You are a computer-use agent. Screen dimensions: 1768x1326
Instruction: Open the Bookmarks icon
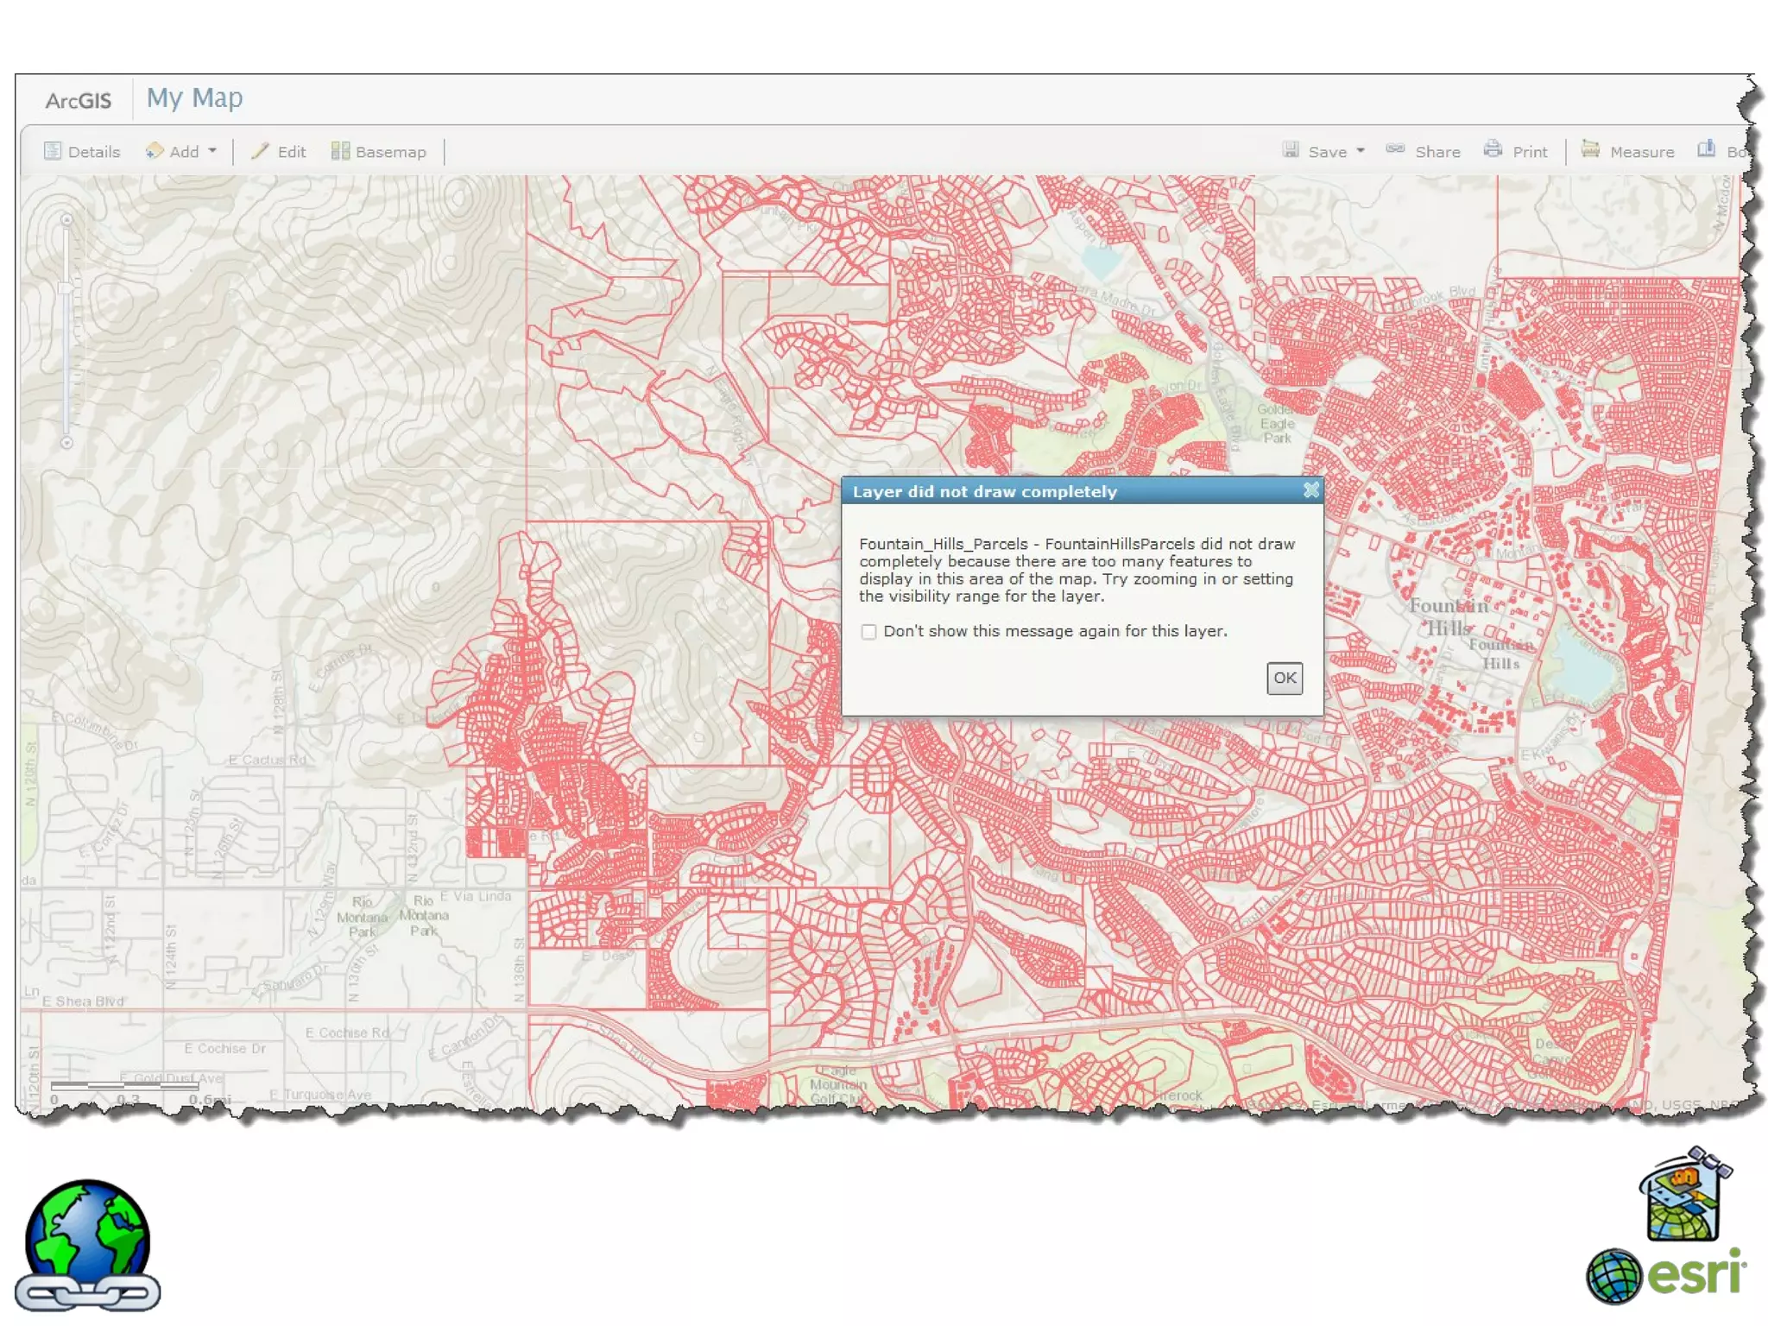[x=1706, y=149]
